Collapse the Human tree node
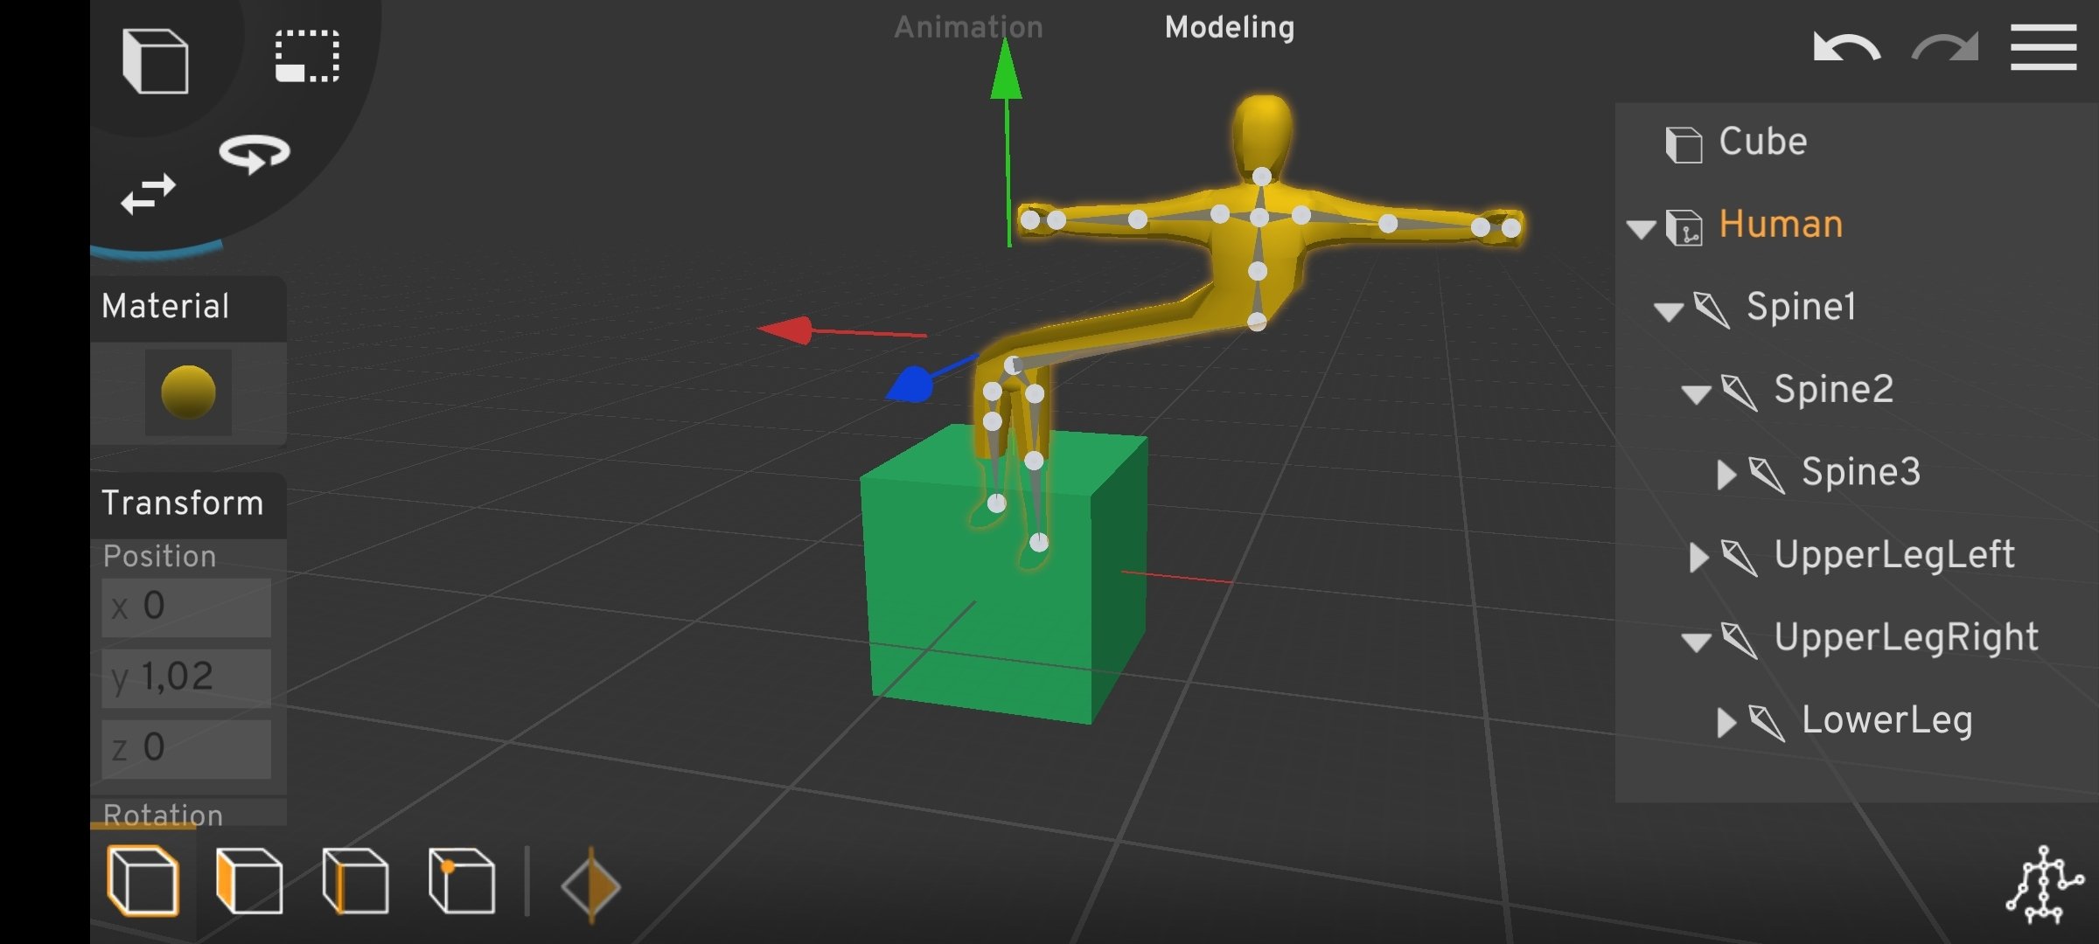Screen dimensions: 2099x944 (x=1641, y=230)
